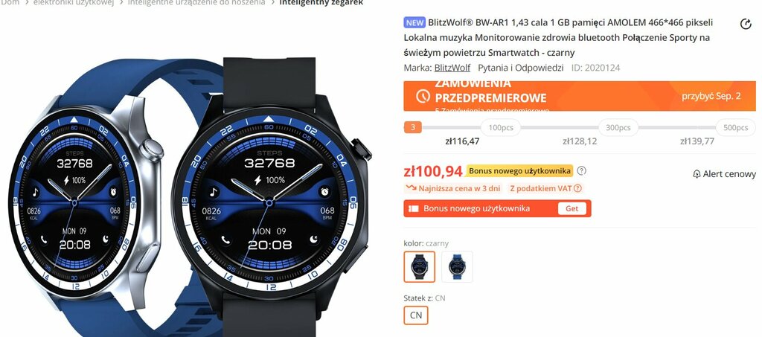Viewport: 762px width, 337px height.
Task: Open the BlitzWolf brand link
Action: click(x=452, y=68)
